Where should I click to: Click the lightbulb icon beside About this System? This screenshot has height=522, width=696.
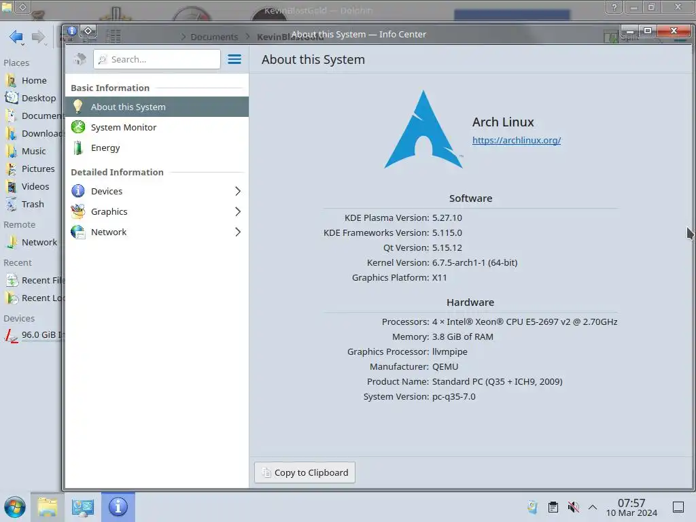78,107
